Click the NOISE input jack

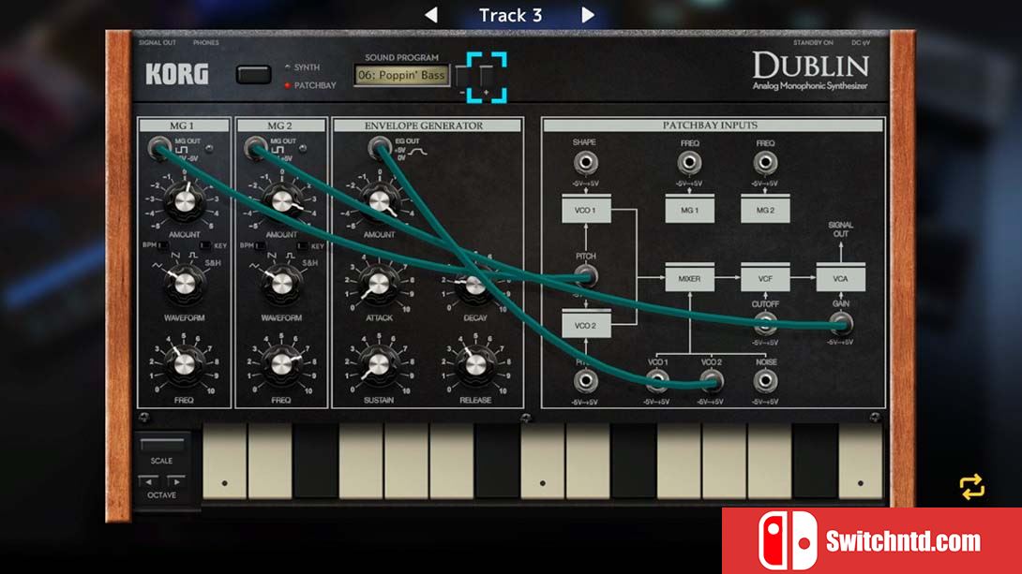pos(765,381)
